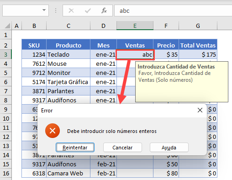Select column B header
This screenshot has width=232, height=180.
tap(34, 26)
